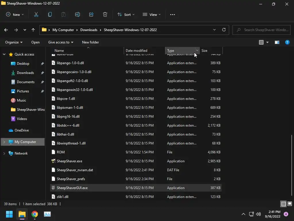Click My Computer in the breadcrumb
This screenshot has width=294, height=221.
coord(63,30)
